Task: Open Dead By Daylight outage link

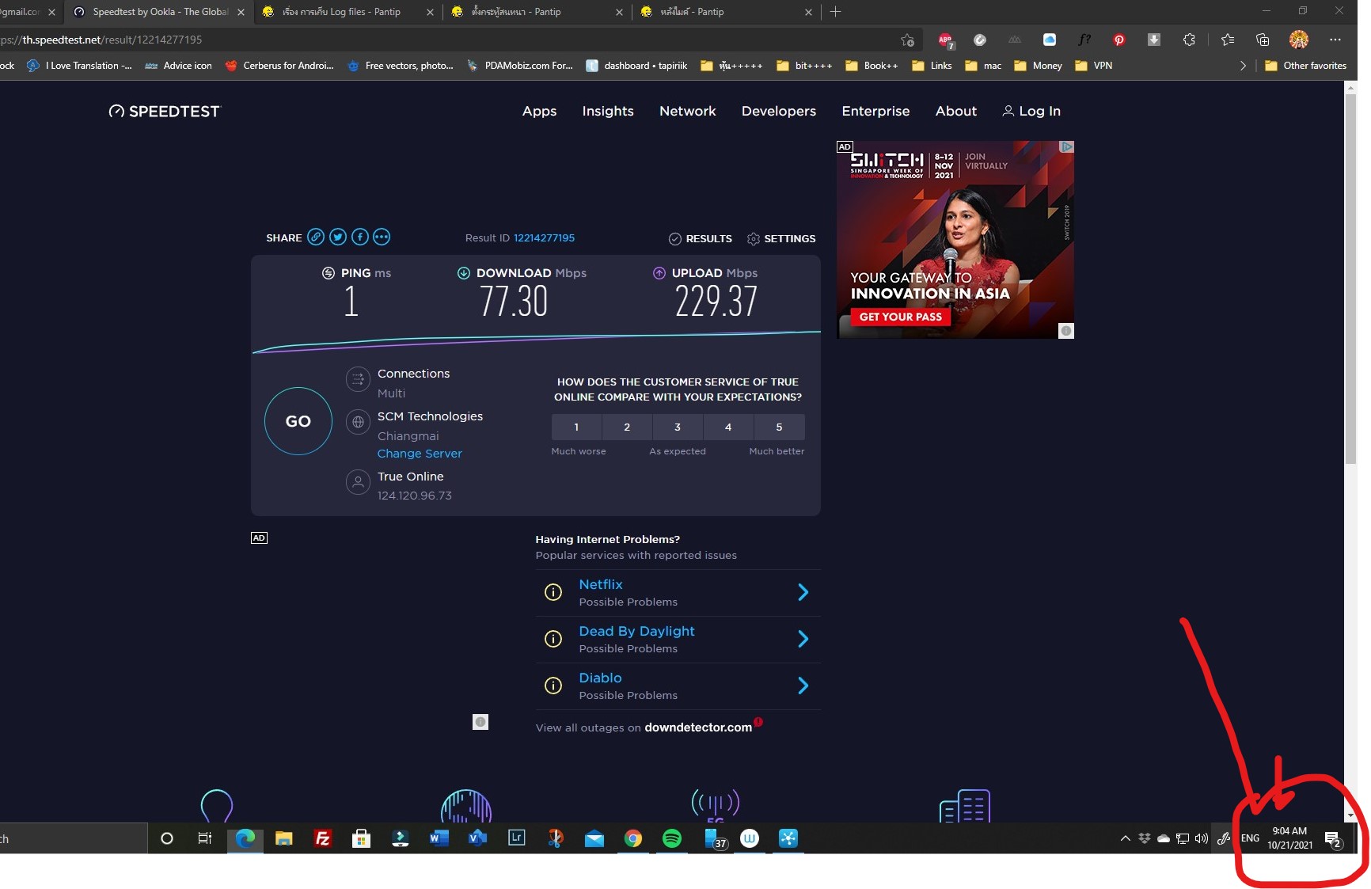Action: (x=636, y=631)
